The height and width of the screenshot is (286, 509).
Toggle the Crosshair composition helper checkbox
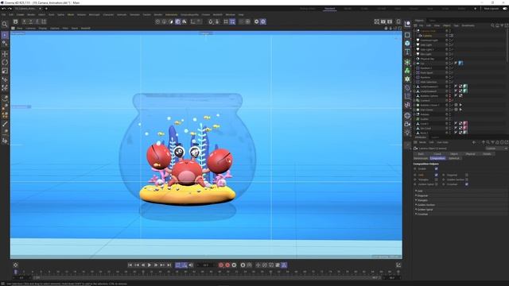[x=467, y=184]
